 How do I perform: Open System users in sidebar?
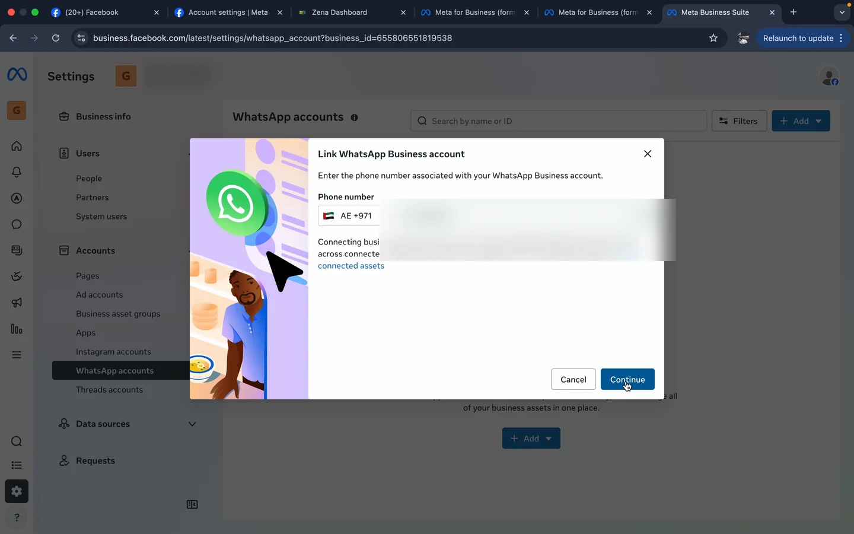(x=101, y=217)
